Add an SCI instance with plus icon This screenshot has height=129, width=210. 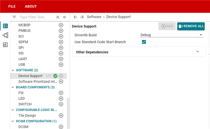[x=61, y=36]
